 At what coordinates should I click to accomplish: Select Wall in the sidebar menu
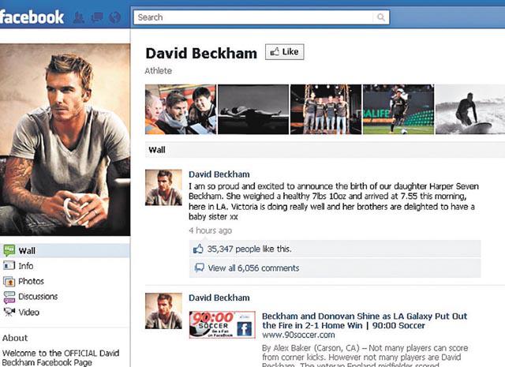[65, 250]
